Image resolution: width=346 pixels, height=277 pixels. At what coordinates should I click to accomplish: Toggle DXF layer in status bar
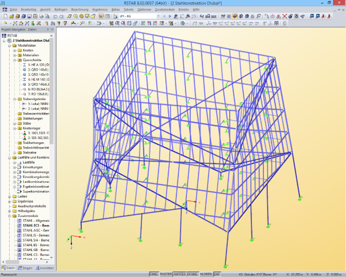pyautogui.click(x=217, y=274)
